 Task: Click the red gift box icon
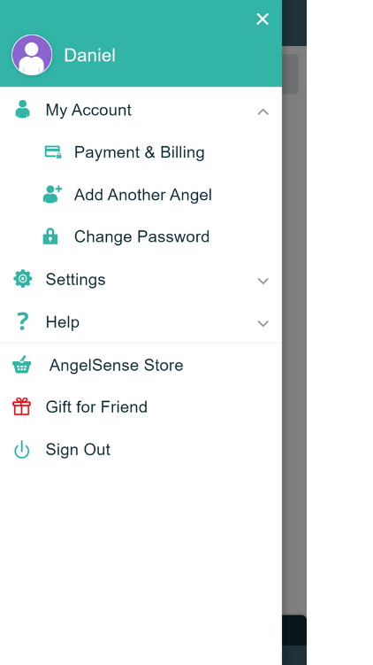(x=21, y=406)
